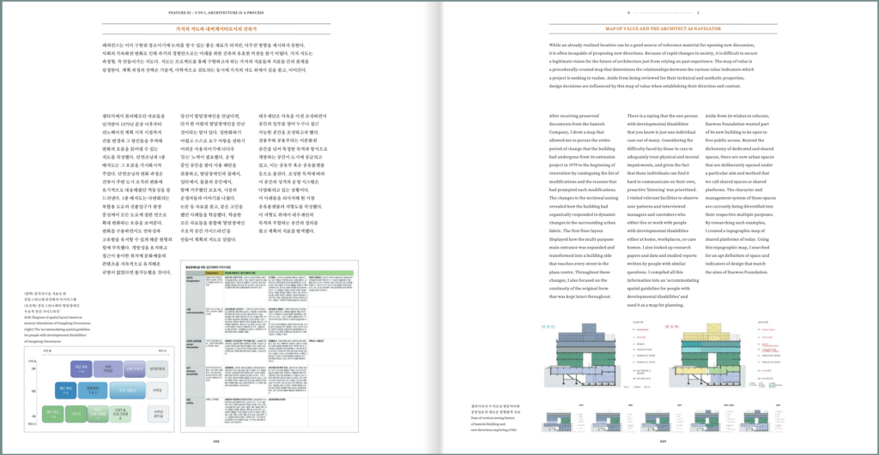Open the blue before-change building section drawing
The width and height of the screenshot is (879, 455).
(582, 355)
